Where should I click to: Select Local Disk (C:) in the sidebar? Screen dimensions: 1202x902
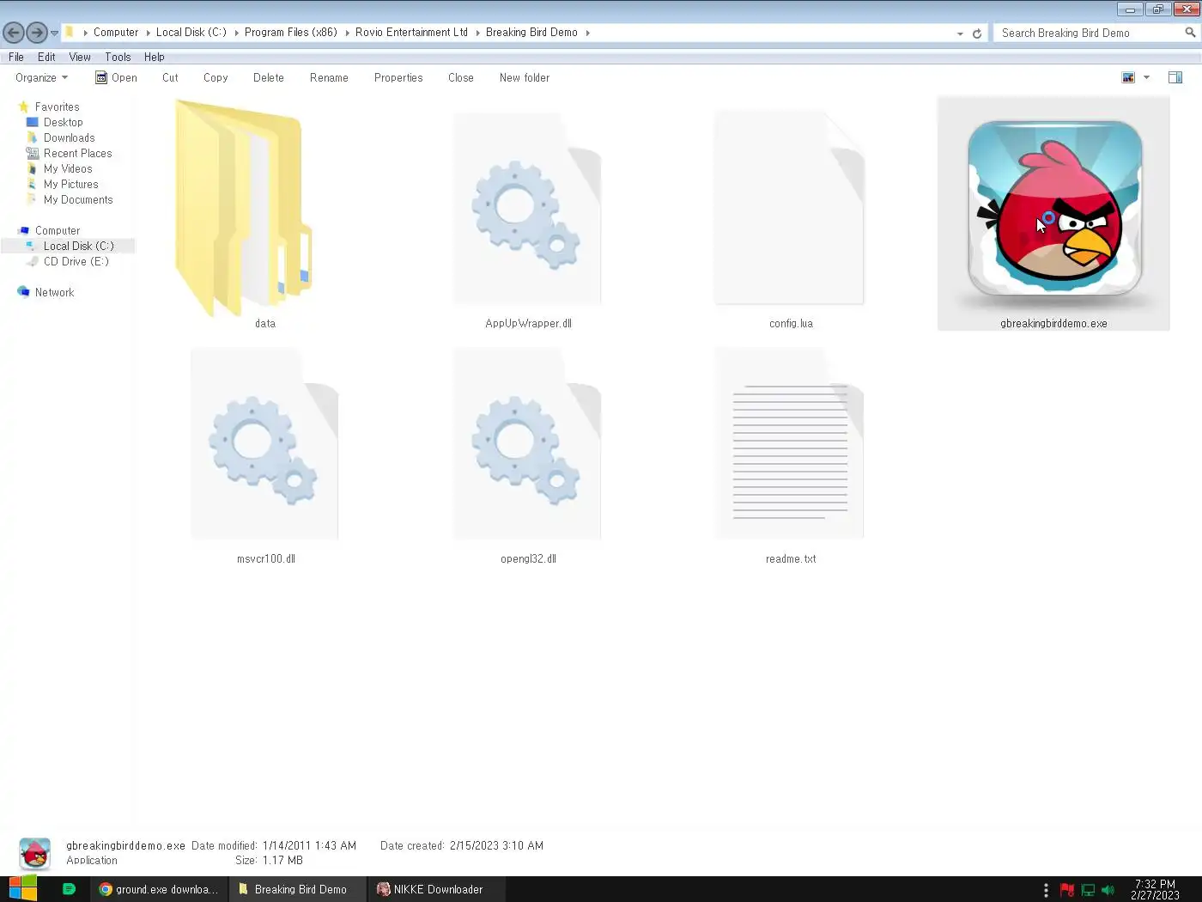(x=78, y=246)
